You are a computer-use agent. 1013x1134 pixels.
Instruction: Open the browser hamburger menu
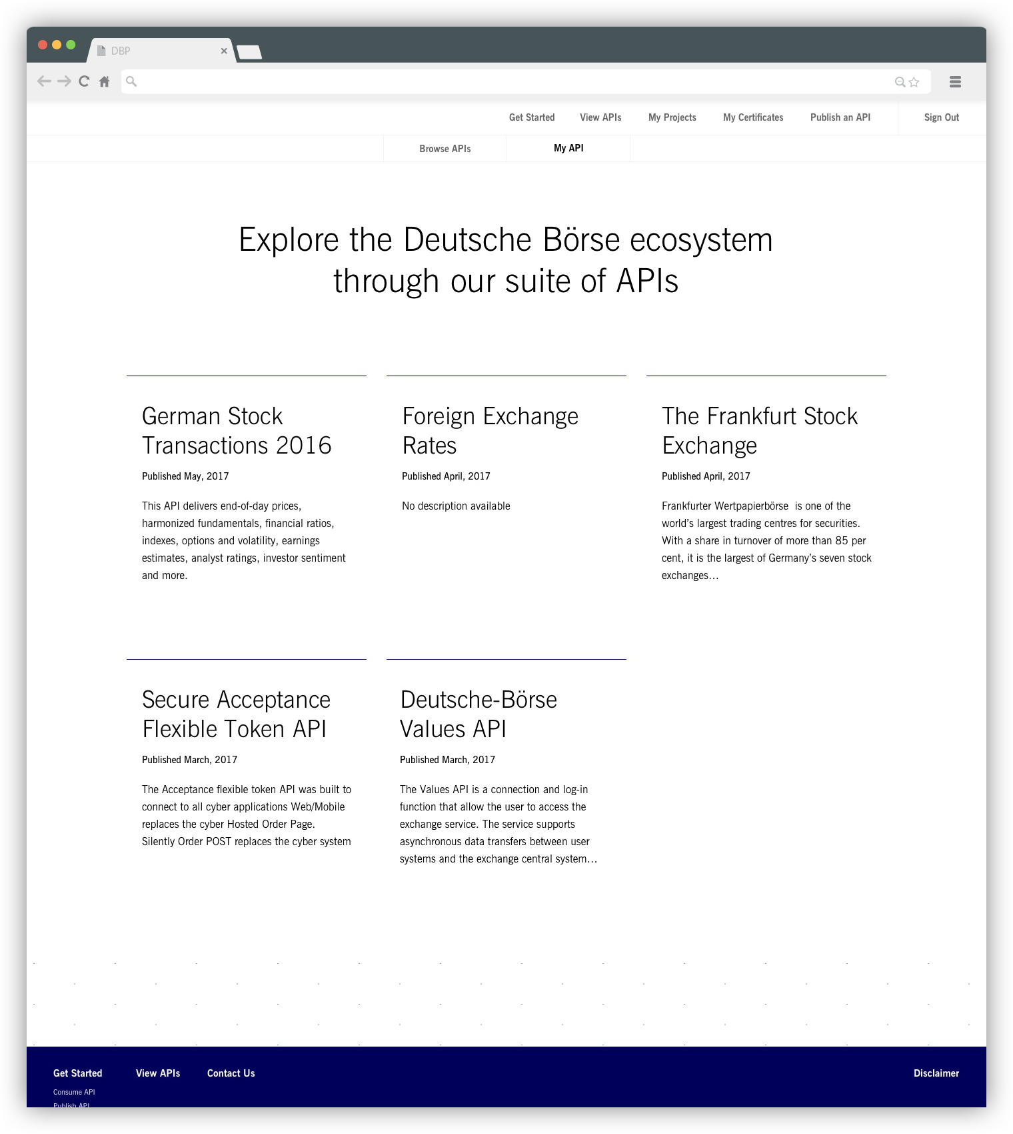(955, 81)
